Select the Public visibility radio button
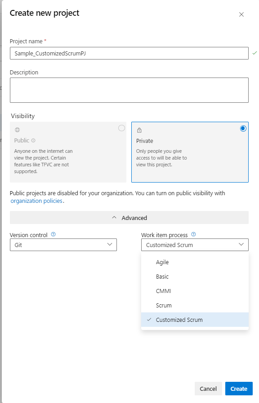Viewport: 259px width, 403px height. point(121,128)
